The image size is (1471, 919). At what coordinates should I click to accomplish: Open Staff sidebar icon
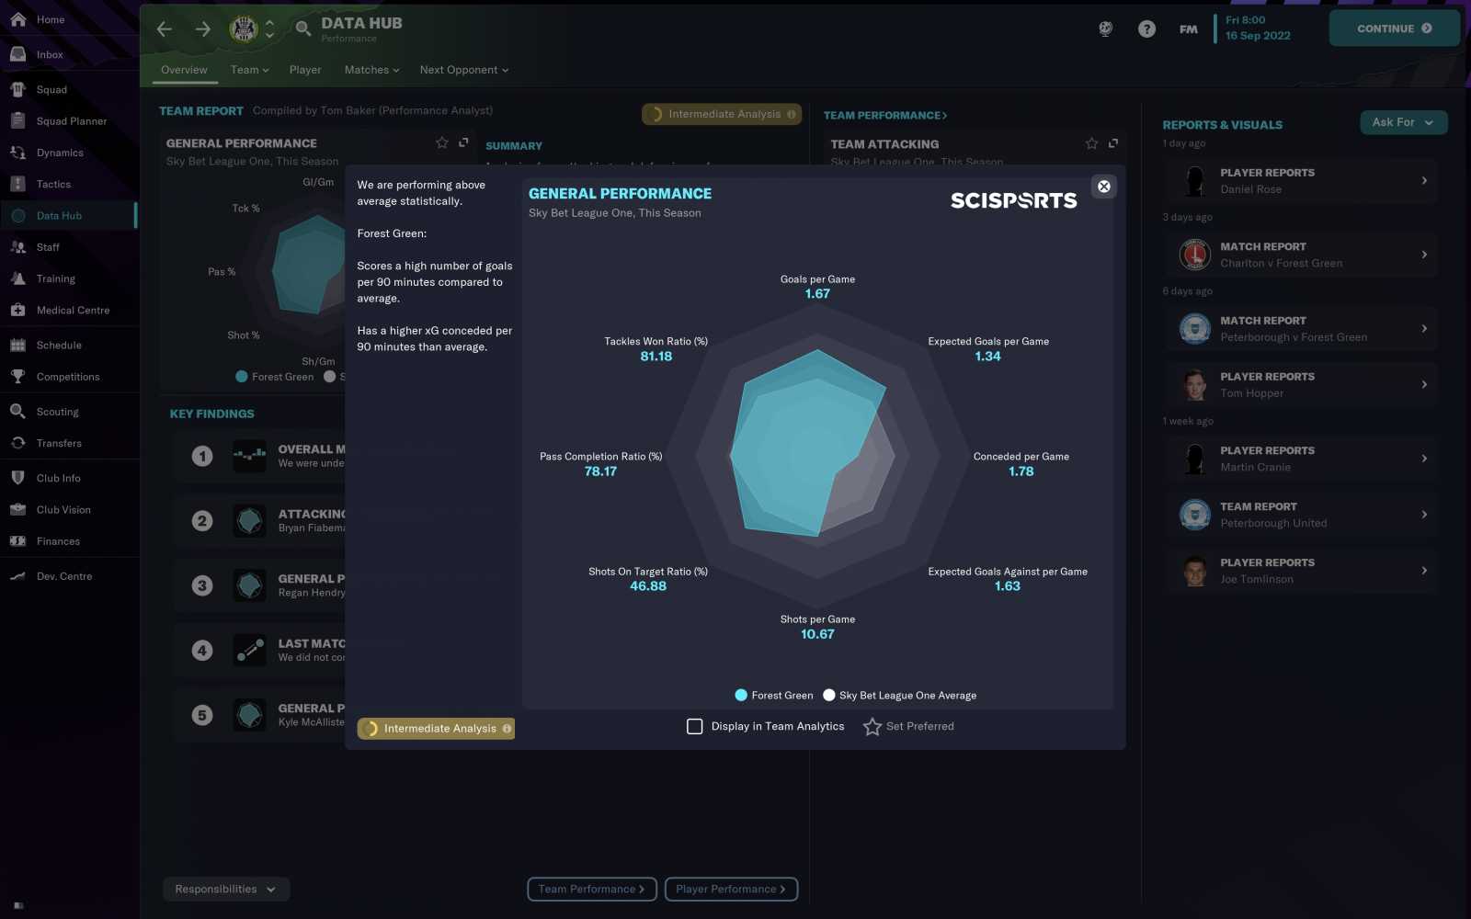click(x=17, y=247)
